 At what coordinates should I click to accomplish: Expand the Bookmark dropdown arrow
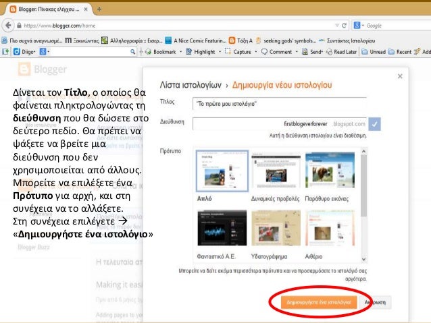pos(180,52)
